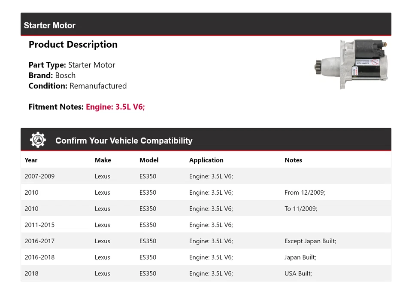This screenshot has height=294, width=412.
Task: Click the Model column header
Action: click(149, 160)
